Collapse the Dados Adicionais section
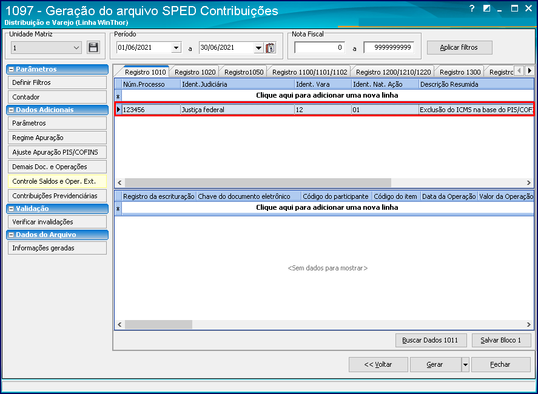This screenshot has height=394, width=538. click(x=12, y=110)
